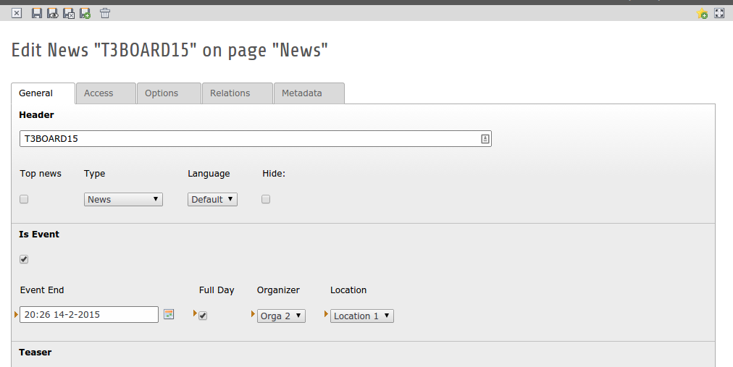Enable the Top news checkbox
This screenshot has width=733, height=367.
point(24,199)
